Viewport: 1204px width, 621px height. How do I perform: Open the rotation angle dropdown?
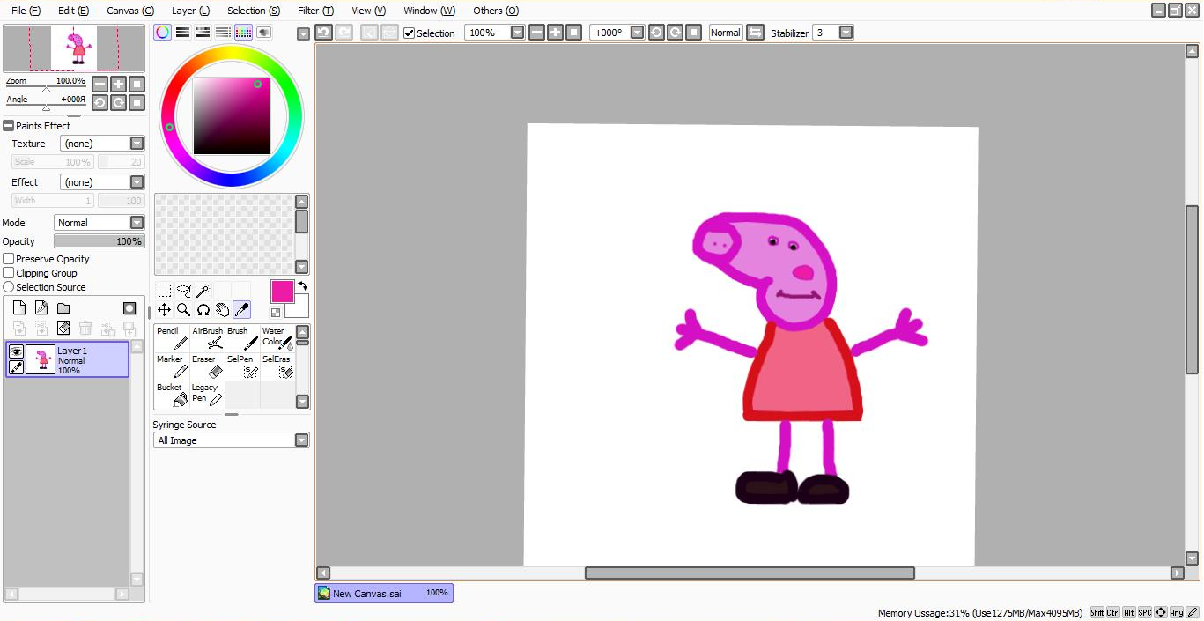coord(638,33)
